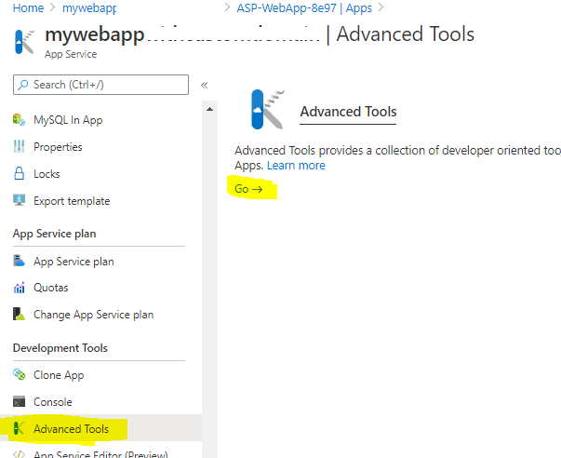Click the mywebapp breadcrumb link
Screen dimensions: 561x458
pos(89,7)
